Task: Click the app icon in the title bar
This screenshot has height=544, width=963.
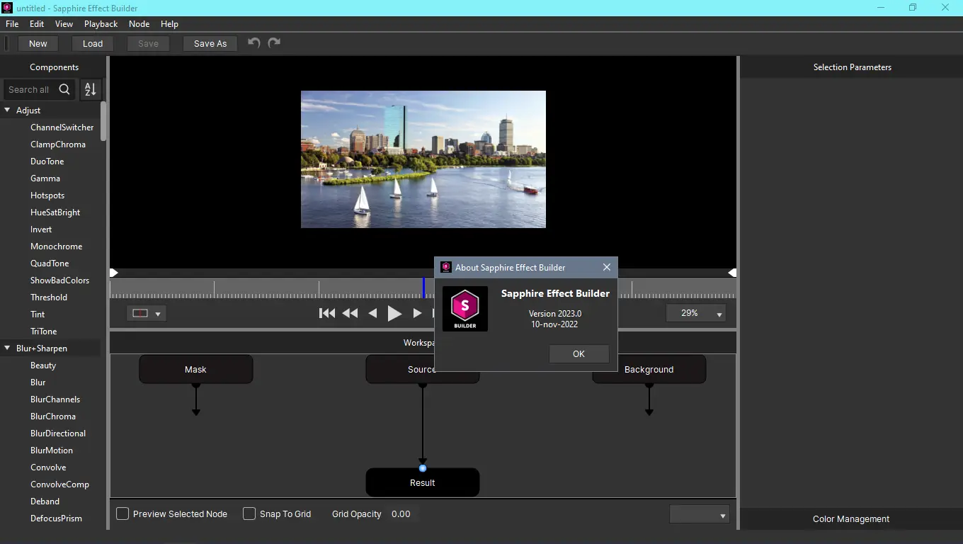Action: pyautogui.click(x=8, y=8)
